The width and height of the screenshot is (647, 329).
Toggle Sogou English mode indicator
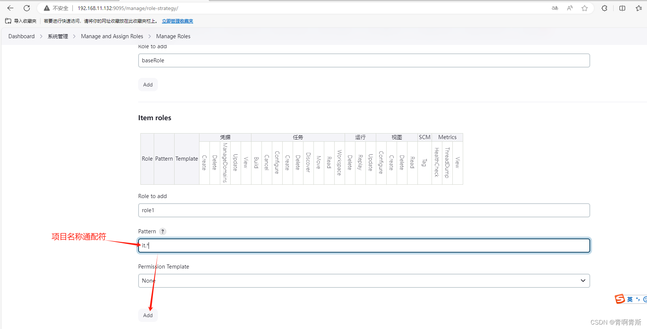[630, 299]
